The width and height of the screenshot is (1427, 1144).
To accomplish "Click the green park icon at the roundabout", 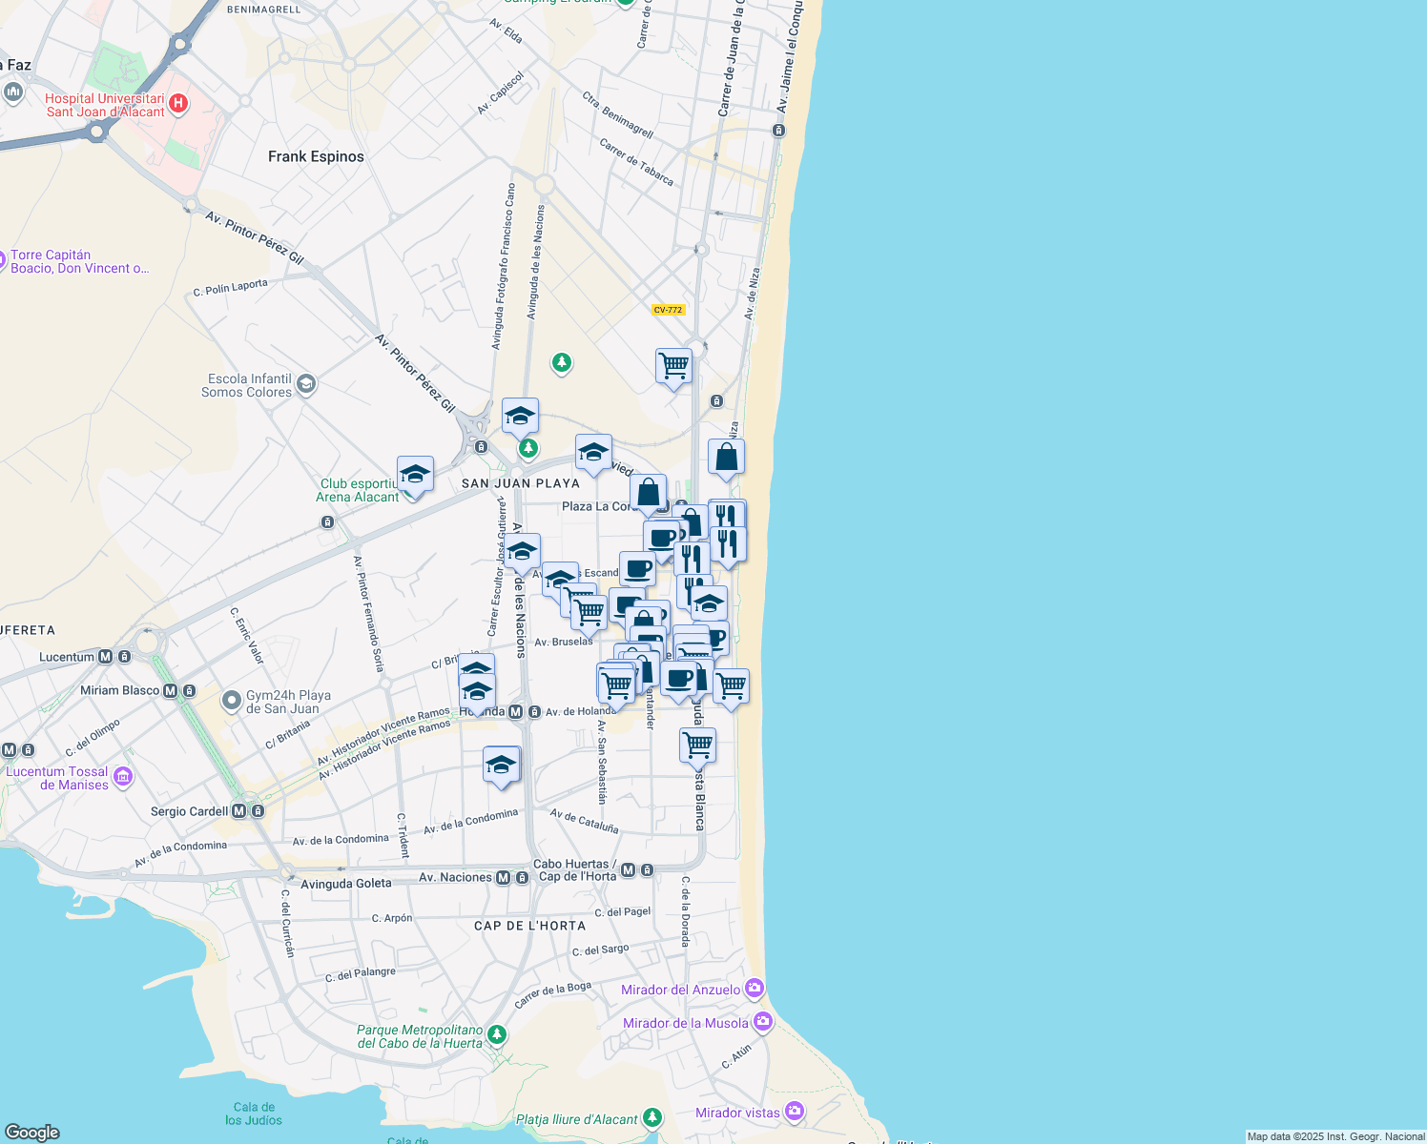I will [x=527, y=448].
